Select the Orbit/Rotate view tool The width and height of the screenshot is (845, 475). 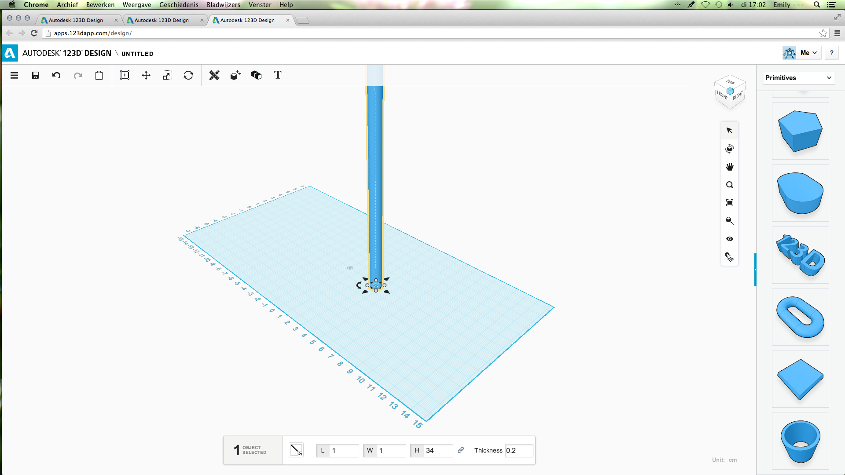[729, 149]
